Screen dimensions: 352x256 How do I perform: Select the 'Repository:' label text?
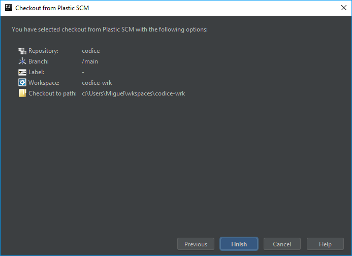[43, 51]
